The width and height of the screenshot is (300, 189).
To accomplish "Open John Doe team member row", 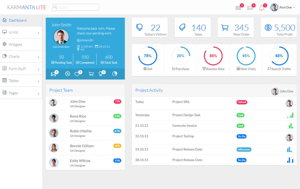I will click(x=85, y=104).
